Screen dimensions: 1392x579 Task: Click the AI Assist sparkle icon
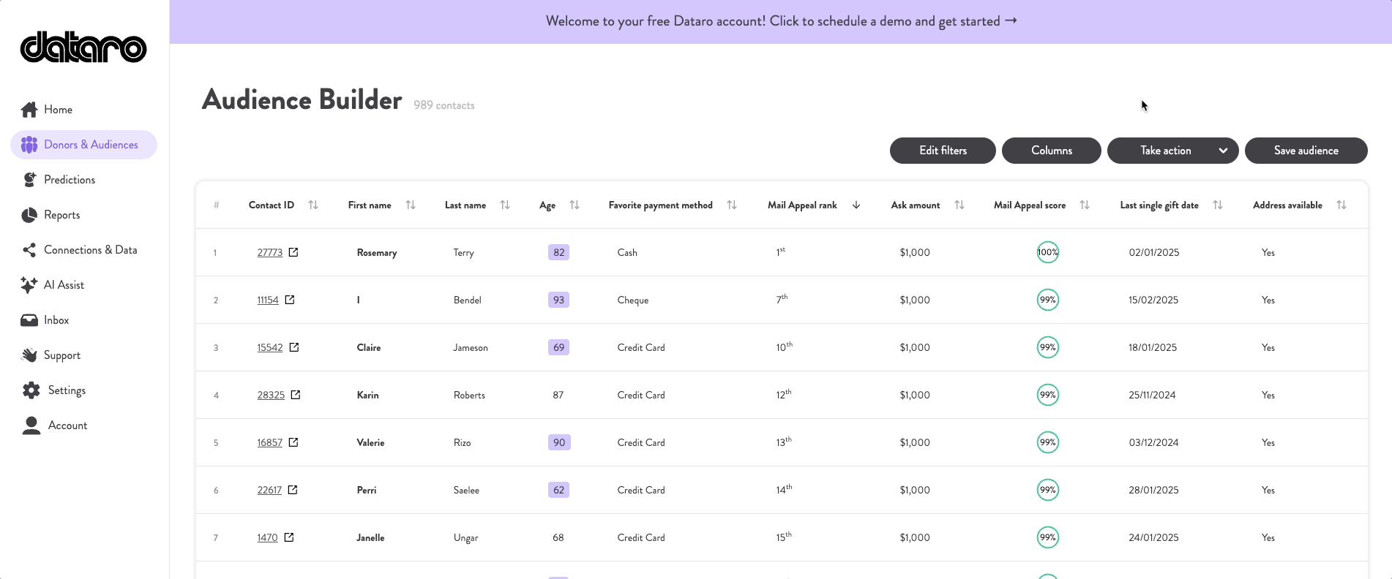(29, 285)
